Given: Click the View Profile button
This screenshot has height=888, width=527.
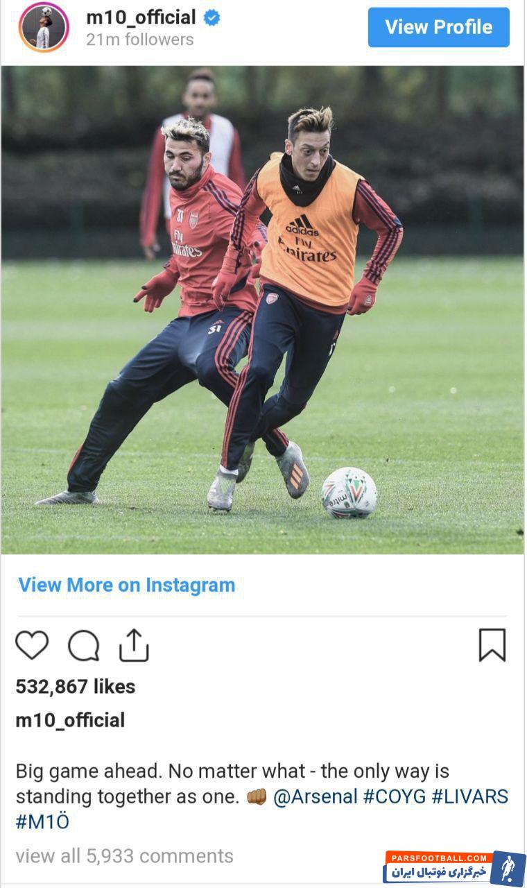Looking at the screenshot, I should [x=439, y=27].
